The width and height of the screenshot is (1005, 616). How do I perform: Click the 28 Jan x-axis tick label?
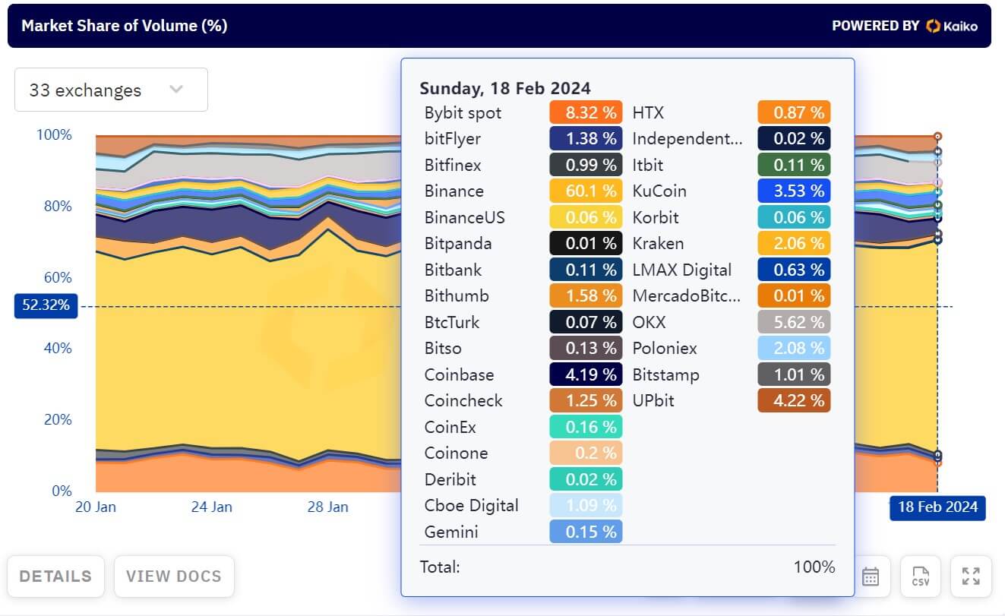click(x=327, y=507)
